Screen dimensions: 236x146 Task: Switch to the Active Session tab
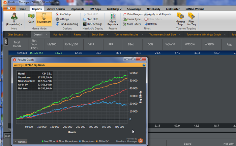(x=56, y=9)
